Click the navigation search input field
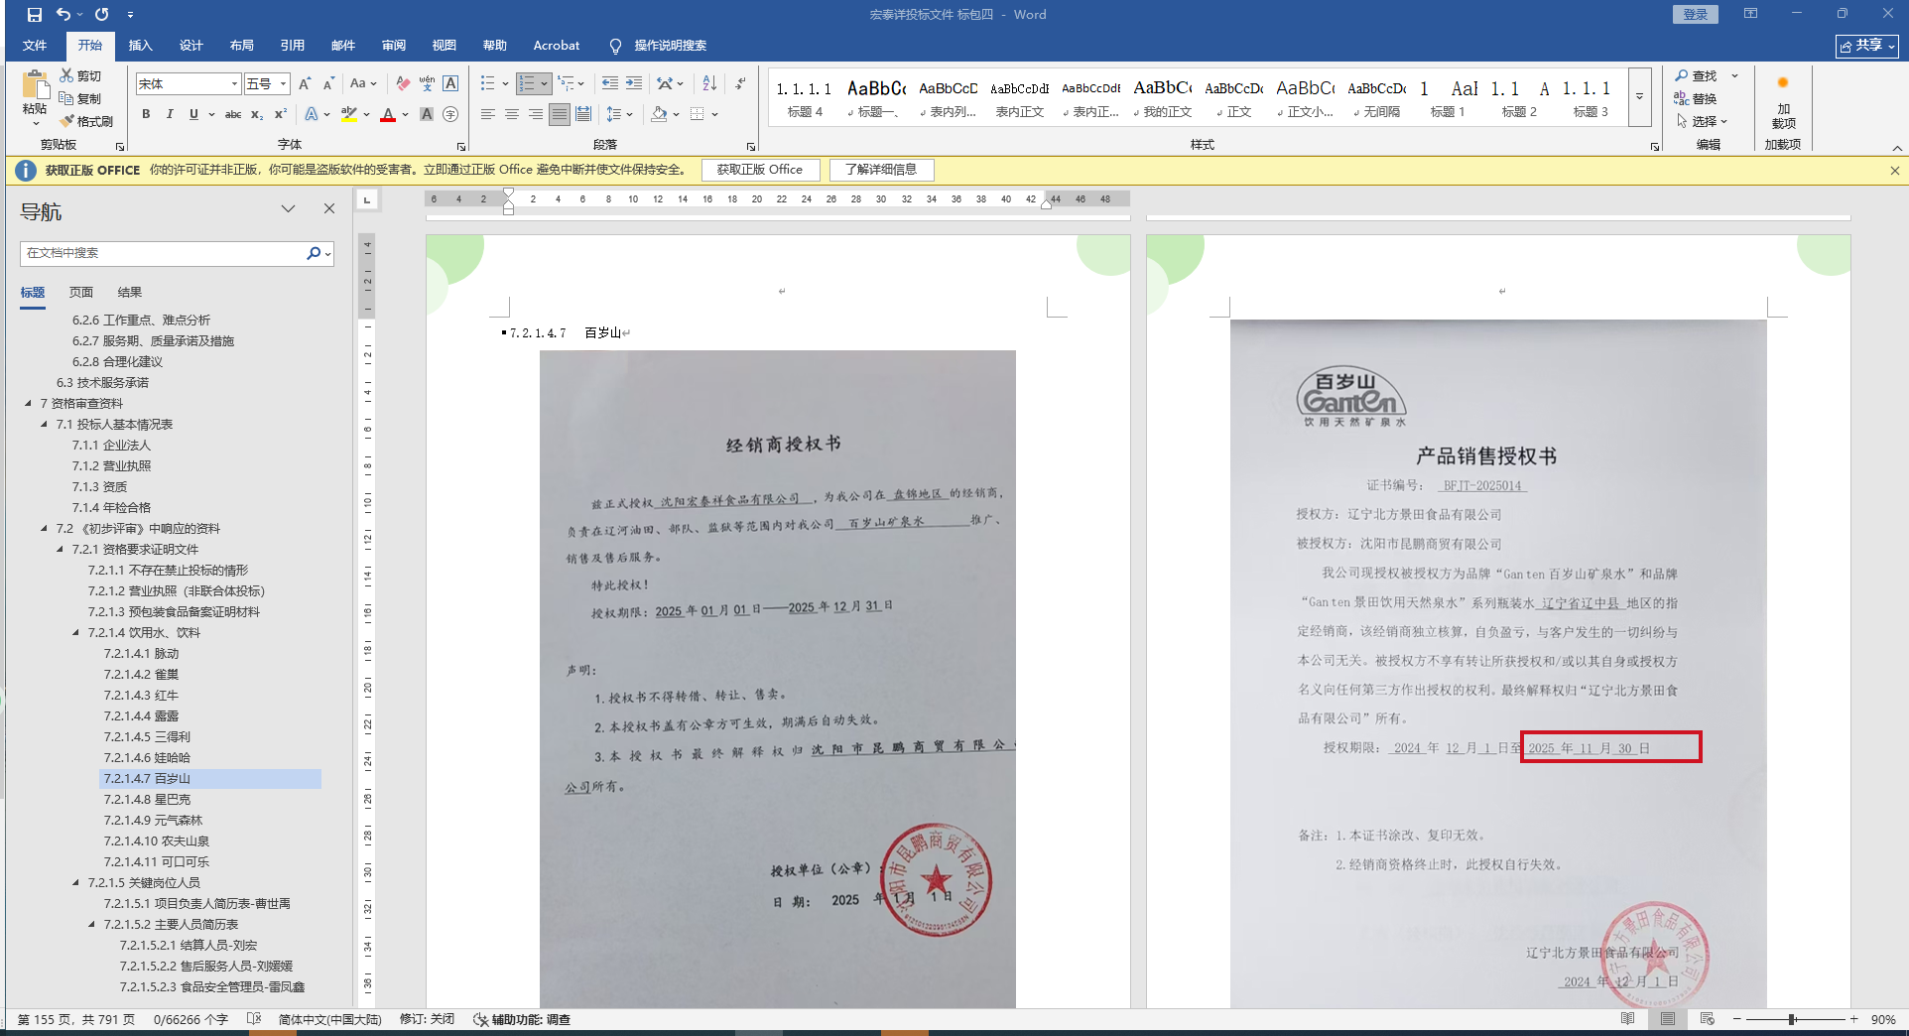Image resolution: width=1909 pixels, height=1036 pixels. pyautogui.click(x=164, y=253)
